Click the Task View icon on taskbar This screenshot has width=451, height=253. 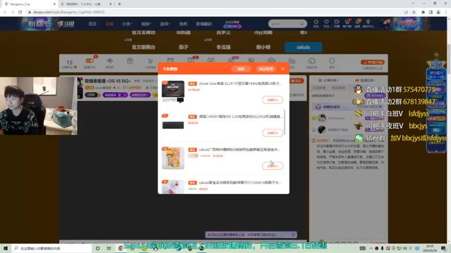coord(109,248)
